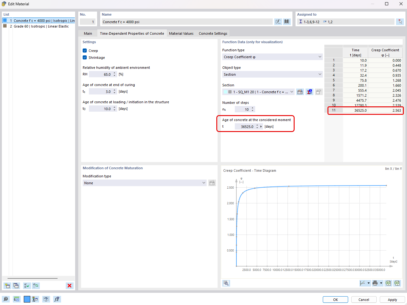Open the formula fx editor at the bottom

point(57,299)
